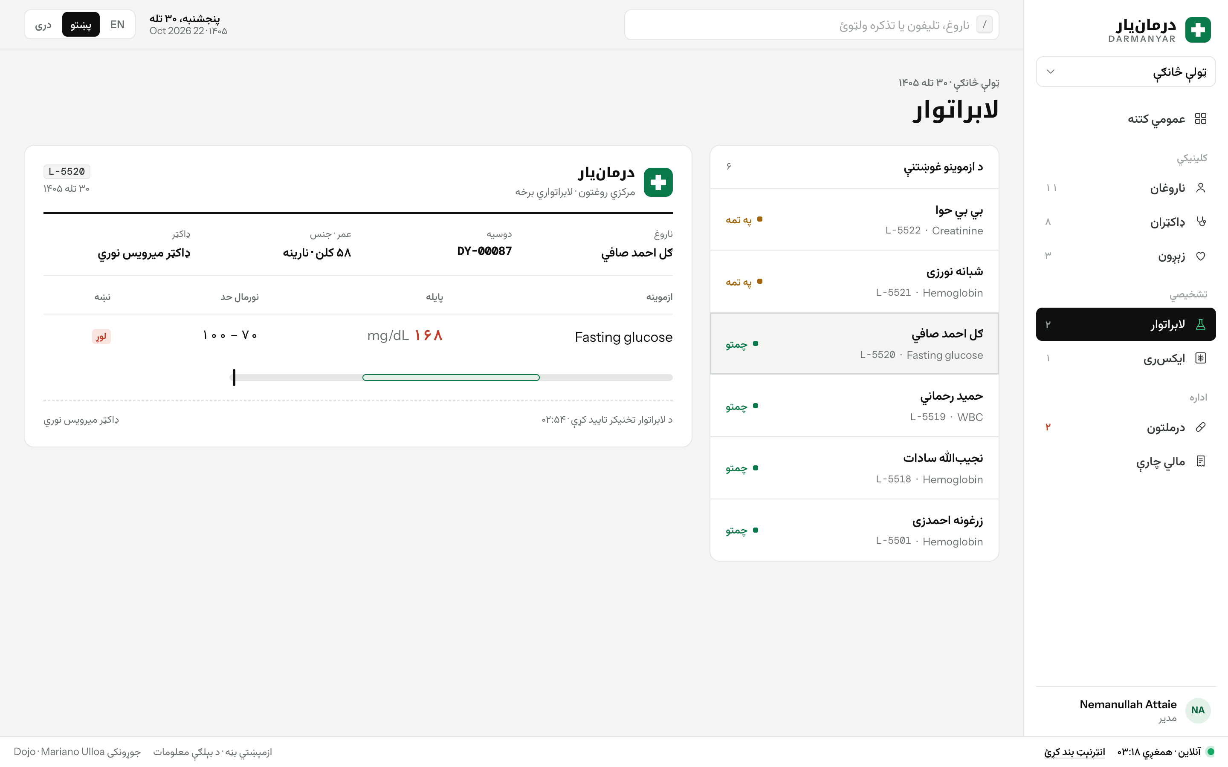Screen dimensions: 1228x767
Task: Click the مالي چارې receipt icon
Action: (1200, 461)
